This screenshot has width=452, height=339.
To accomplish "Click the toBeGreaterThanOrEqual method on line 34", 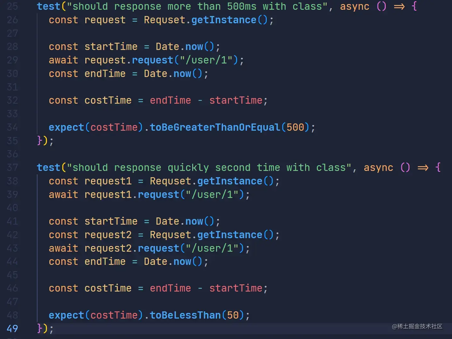I will point(215,127).
